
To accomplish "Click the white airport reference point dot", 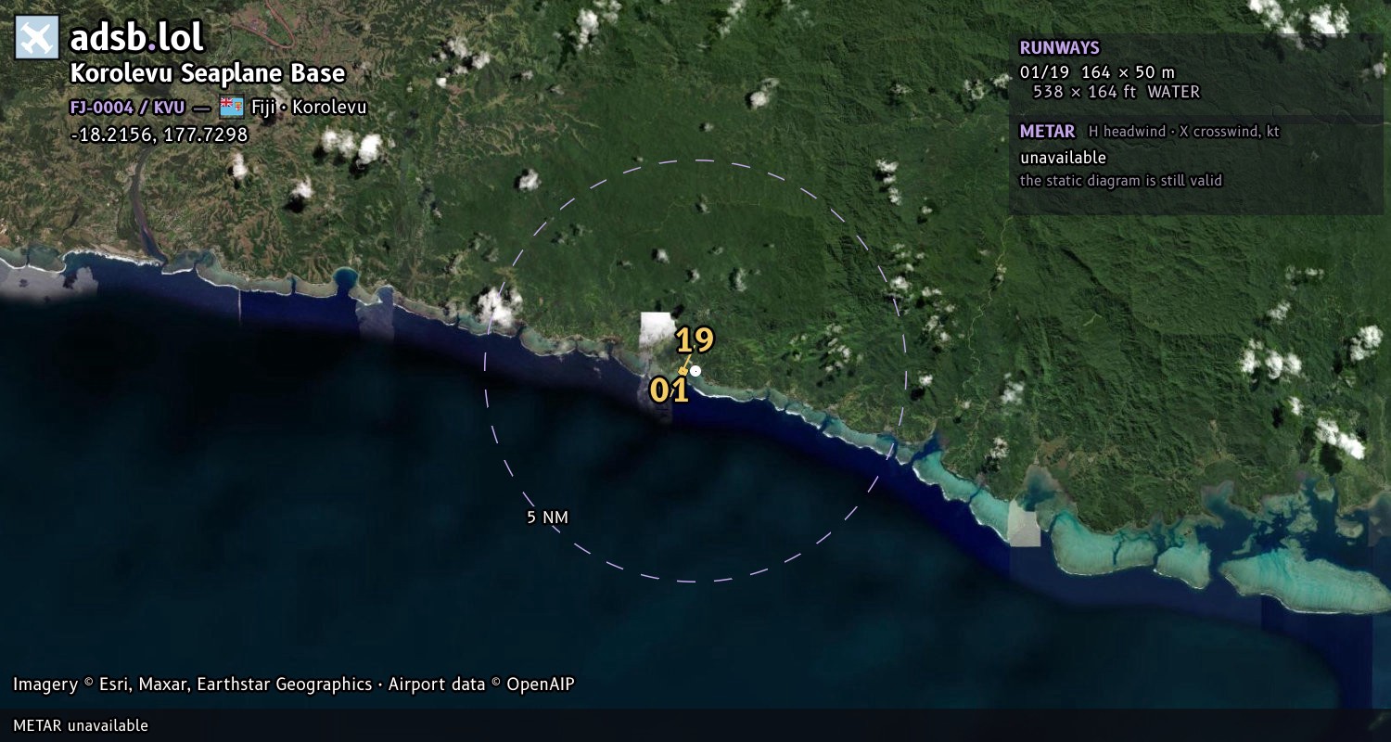I will click(695, 371).
